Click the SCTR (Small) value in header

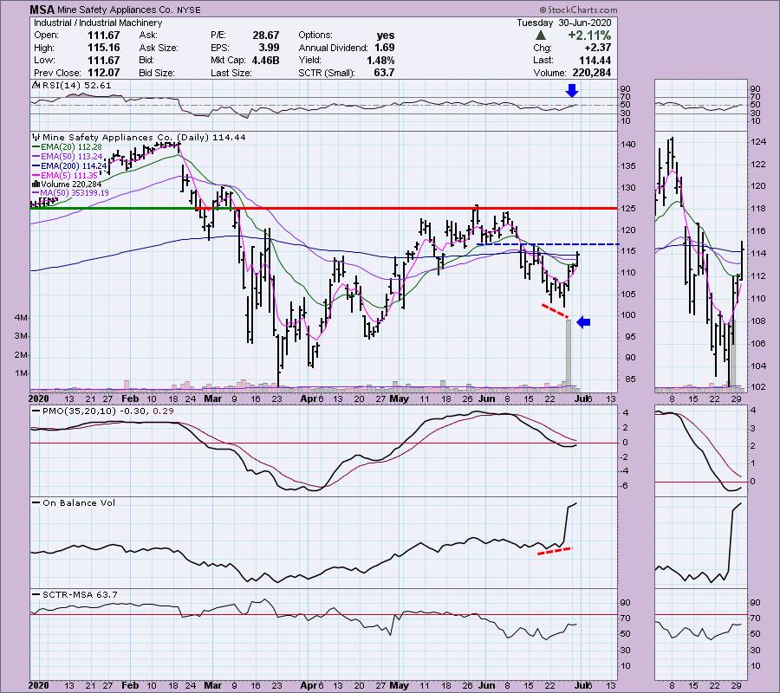point(386,73)
